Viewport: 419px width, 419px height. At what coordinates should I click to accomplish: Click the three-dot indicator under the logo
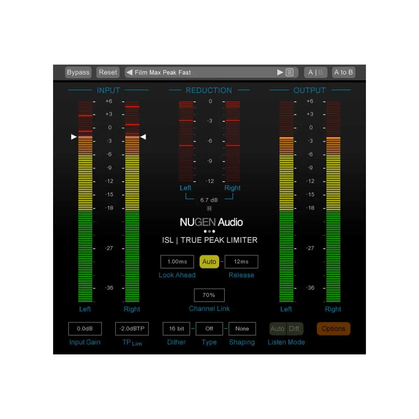209,231
